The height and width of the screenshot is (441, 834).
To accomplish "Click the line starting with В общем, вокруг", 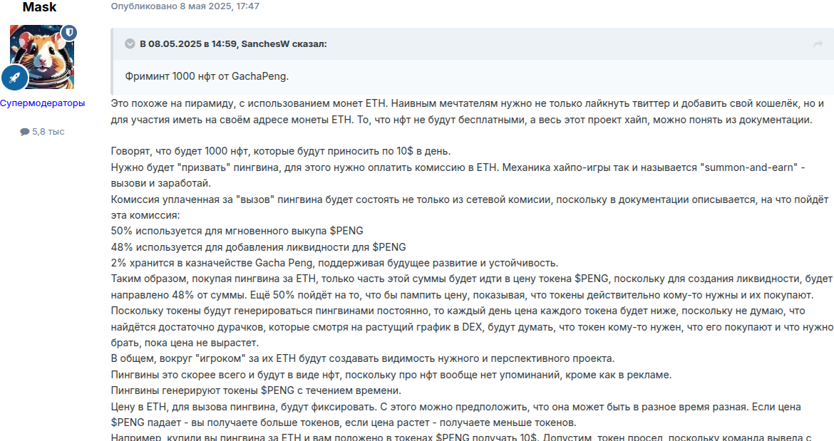I will point(362,358).
